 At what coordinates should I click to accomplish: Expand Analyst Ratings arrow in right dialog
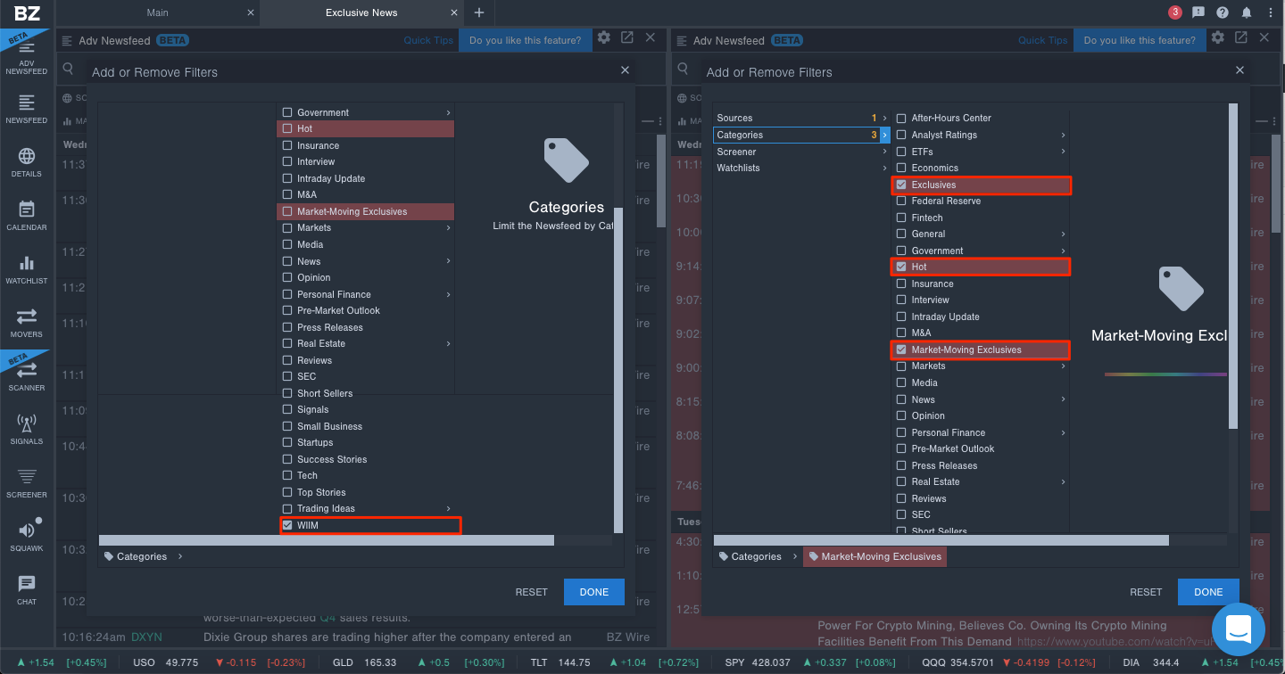(1063, 135)
